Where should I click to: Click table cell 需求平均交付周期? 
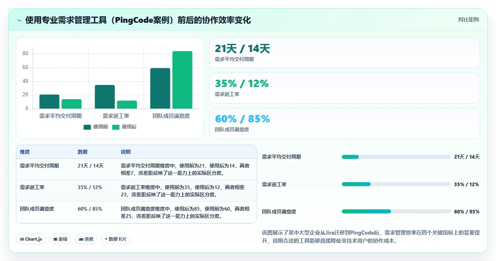pos(39,166)
